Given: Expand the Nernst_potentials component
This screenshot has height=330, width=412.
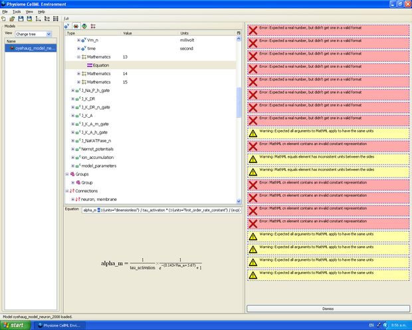Looking at the screenshot, I should (73, 149).
